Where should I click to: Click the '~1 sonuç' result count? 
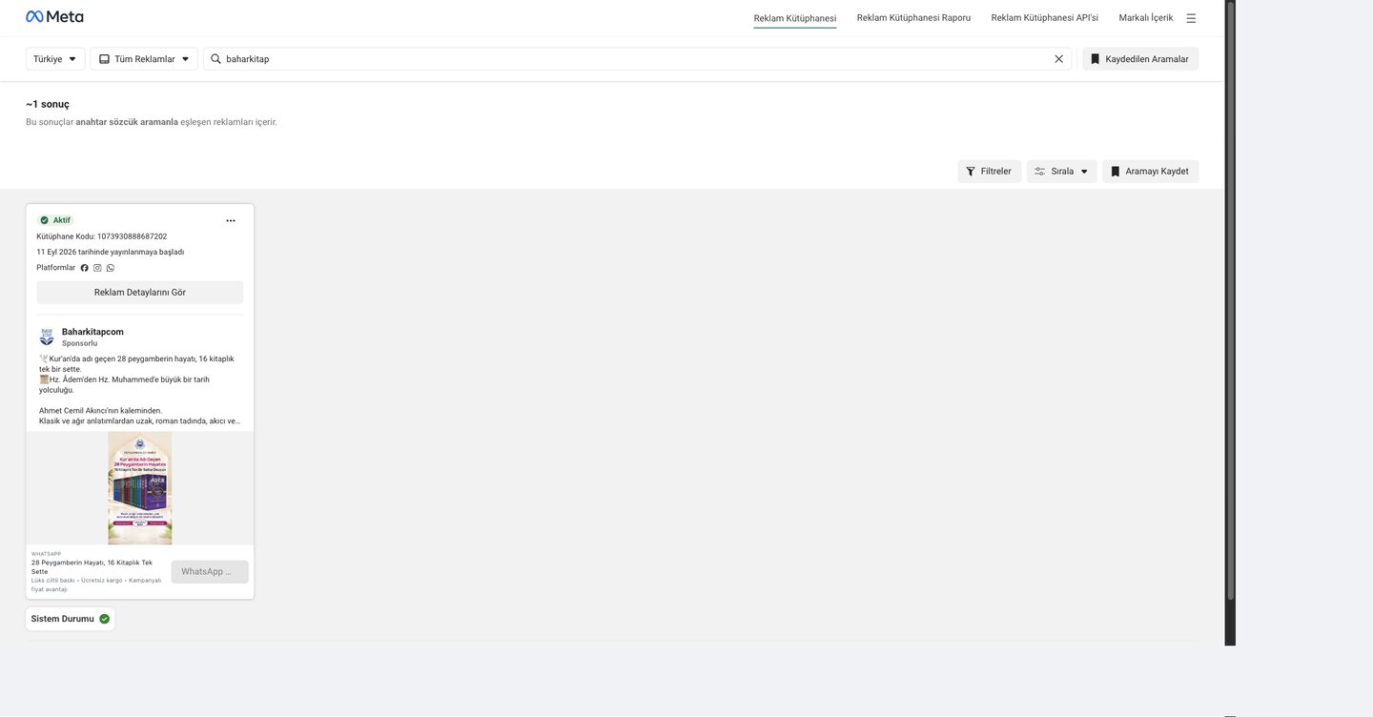[48, 104]
